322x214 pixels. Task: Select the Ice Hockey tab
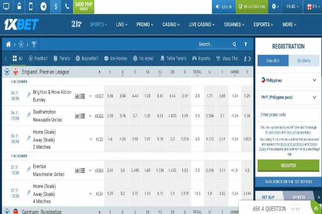click(x=116, y=58)
